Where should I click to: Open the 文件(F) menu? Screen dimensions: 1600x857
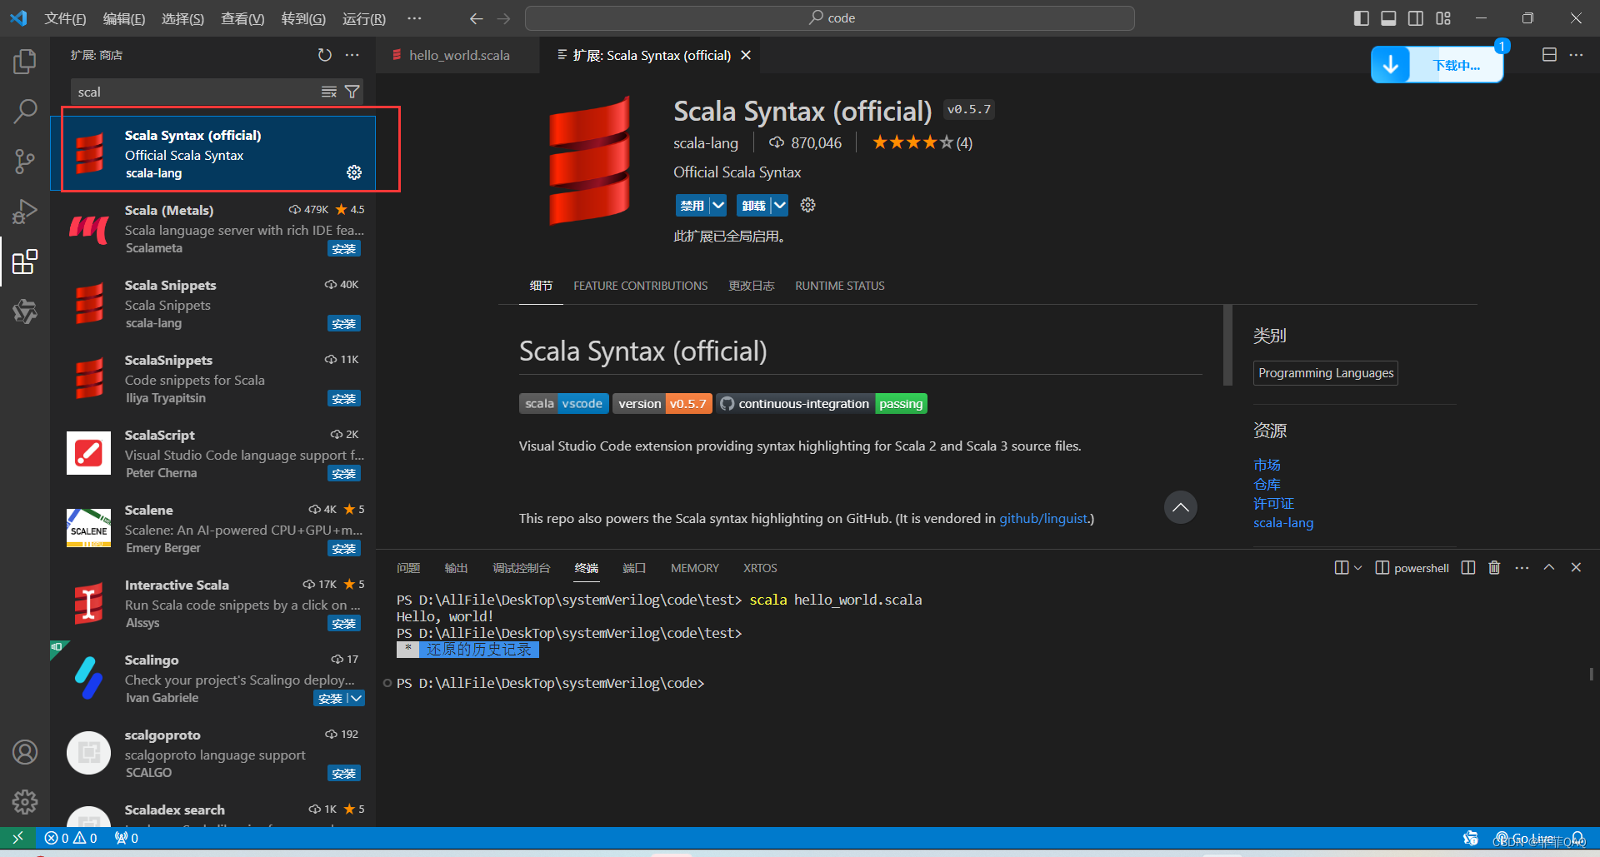tap(65, 18)
